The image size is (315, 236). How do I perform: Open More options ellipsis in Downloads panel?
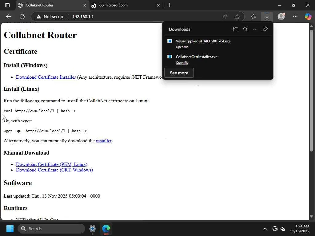tap(255, 29)
